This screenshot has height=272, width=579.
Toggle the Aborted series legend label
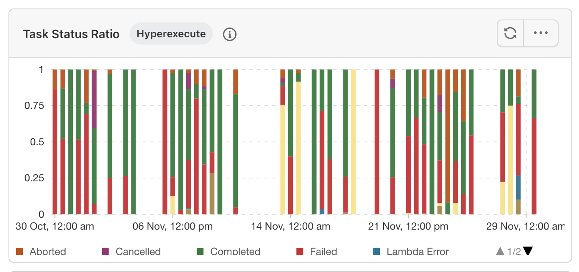pos(48,252)
